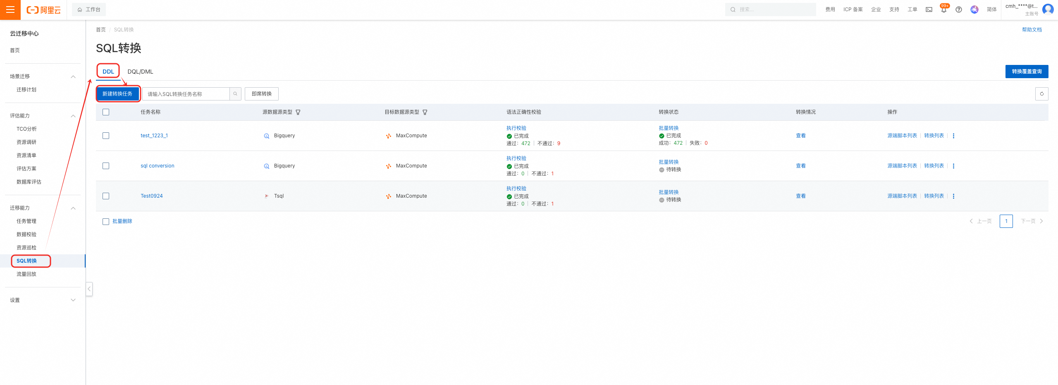
Task: Click the user avatar icon
Action: click(1048, 10)
